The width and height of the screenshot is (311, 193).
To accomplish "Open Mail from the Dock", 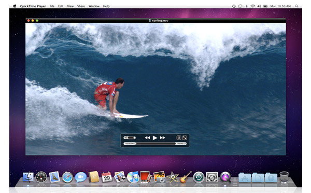I will pyautogui.click(x=54, y=177).
